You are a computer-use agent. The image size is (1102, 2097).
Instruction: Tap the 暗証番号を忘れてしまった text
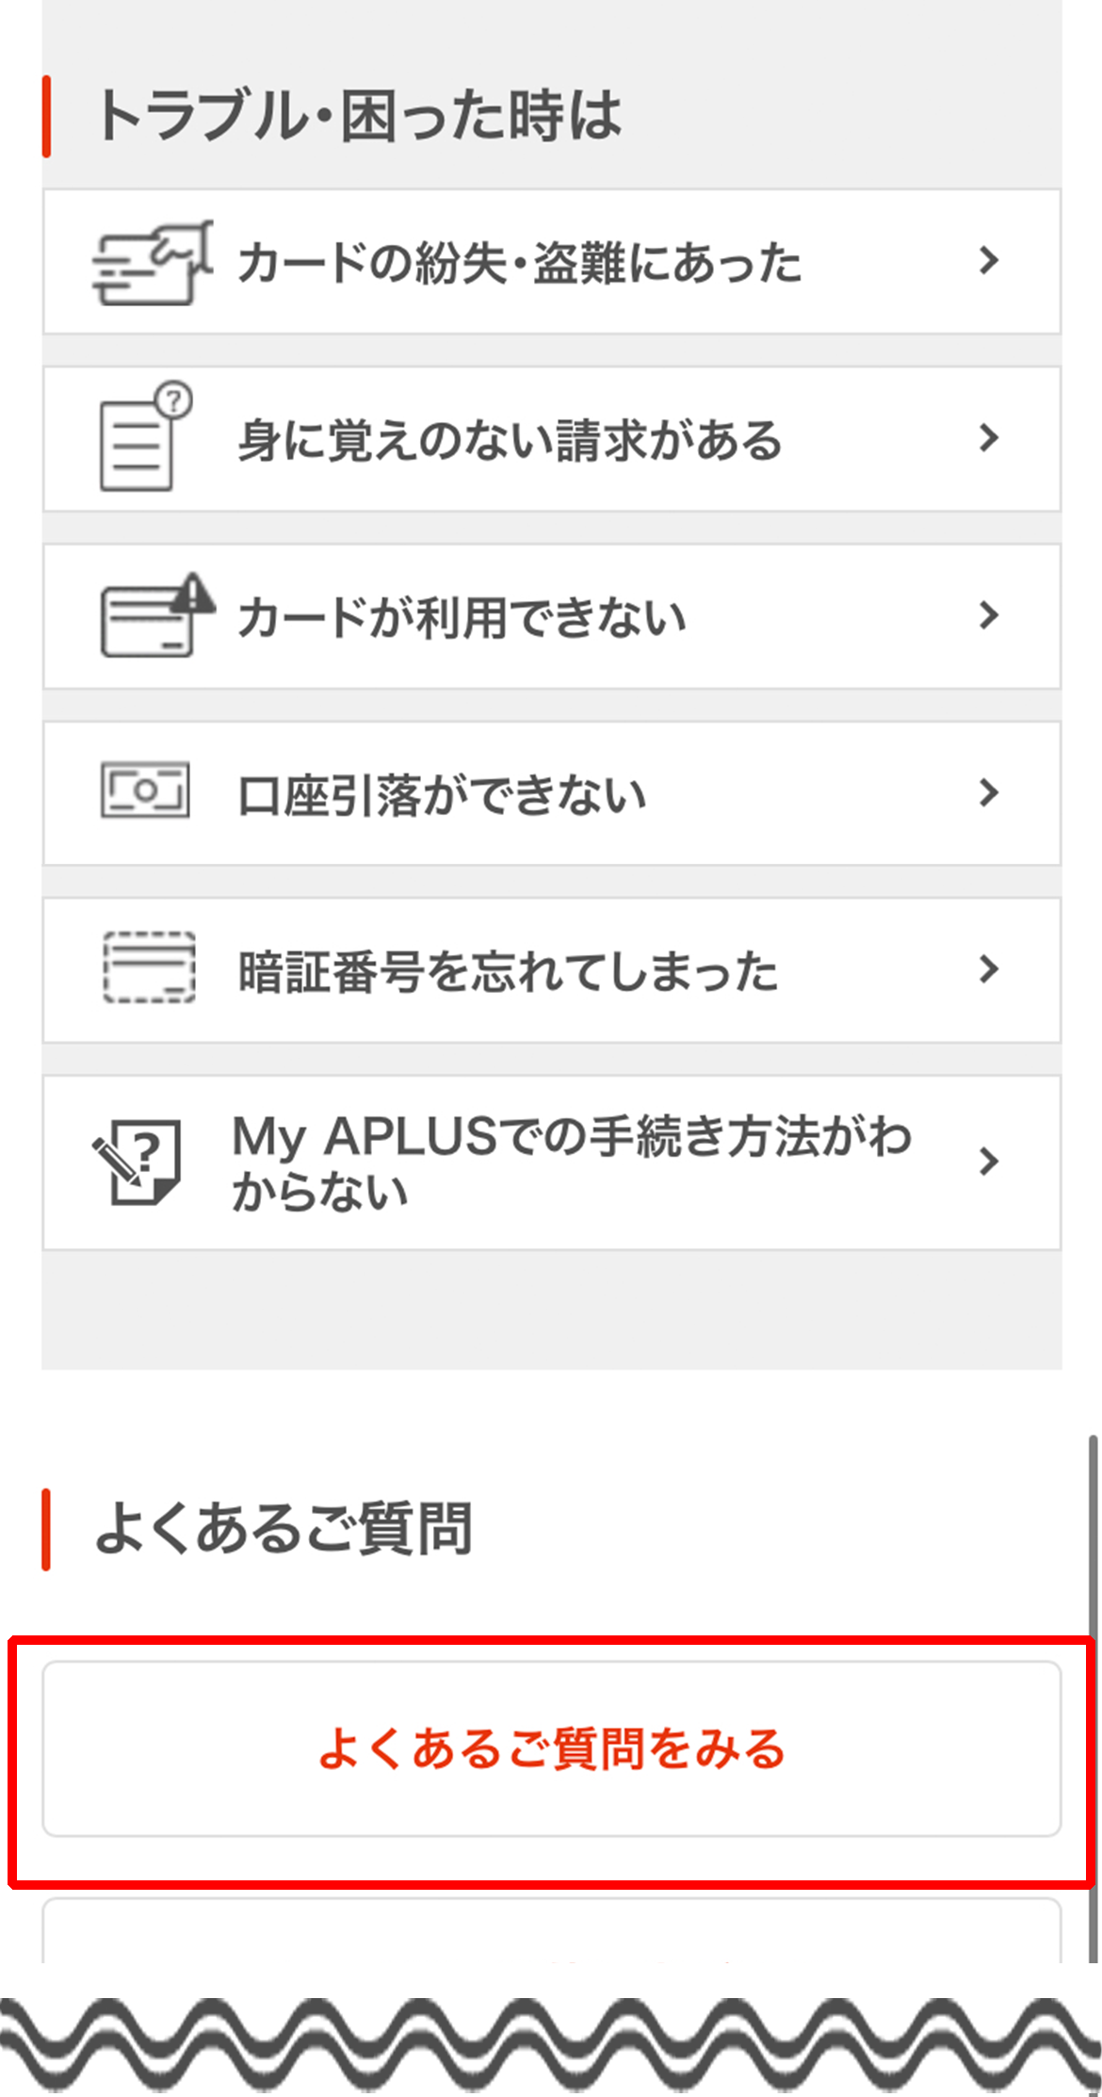click(x=508, y=972)
